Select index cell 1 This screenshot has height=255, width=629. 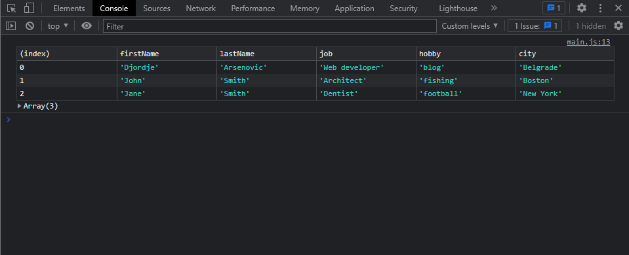click(67, 80)
